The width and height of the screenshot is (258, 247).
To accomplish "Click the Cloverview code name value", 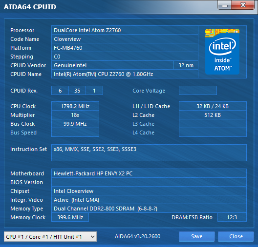I will coord(125,39).
